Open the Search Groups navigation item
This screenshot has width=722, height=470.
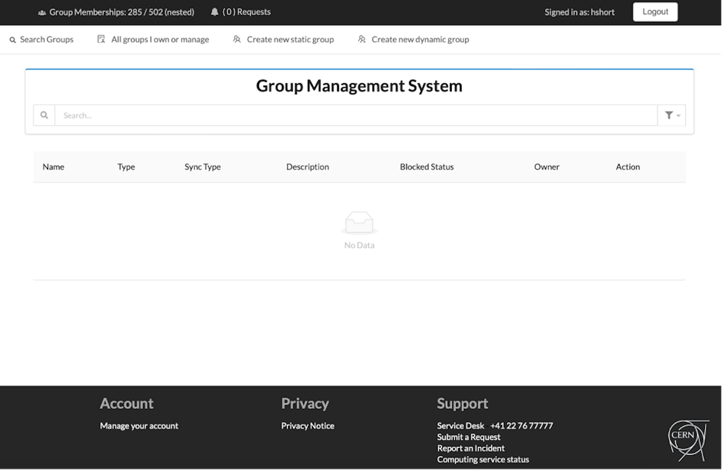click(x=47, y=40)
